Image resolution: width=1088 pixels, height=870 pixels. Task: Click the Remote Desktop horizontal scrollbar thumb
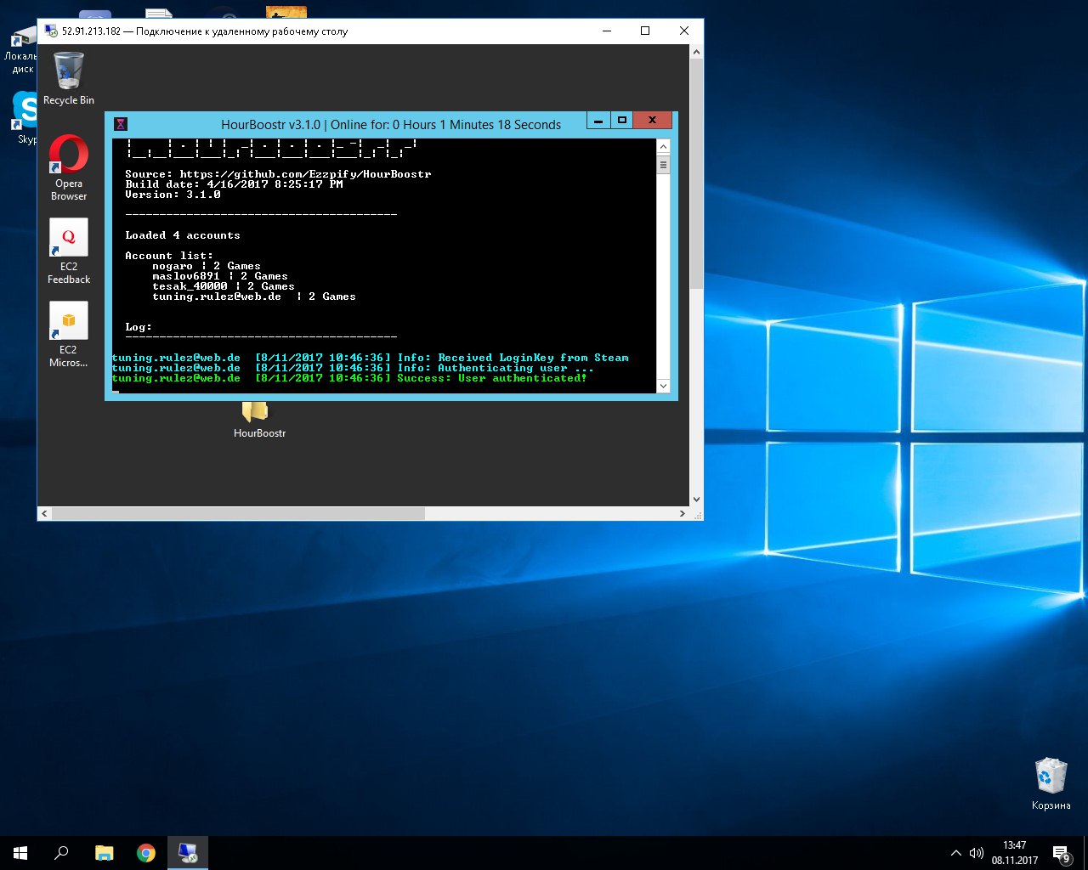coord(238,514)
